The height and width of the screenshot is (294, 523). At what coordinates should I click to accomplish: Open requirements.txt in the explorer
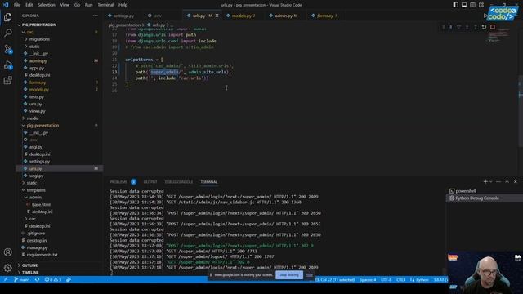[x=42, y=255]
